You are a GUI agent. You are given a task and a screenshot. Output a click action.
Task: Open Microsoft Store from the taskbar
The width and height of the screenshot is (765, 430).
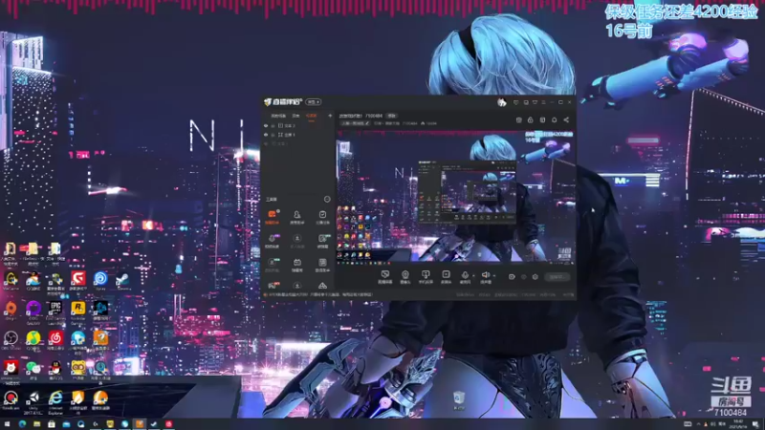(52, 424)
